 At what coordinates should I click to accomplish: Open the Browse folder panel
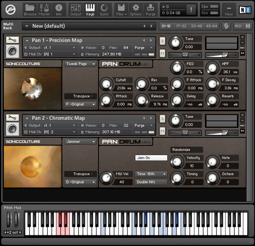[x=30, y=10]
